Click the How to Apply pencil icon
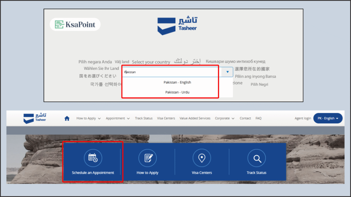The width and height of the screenshot is (351, 197). coord(148,158)
